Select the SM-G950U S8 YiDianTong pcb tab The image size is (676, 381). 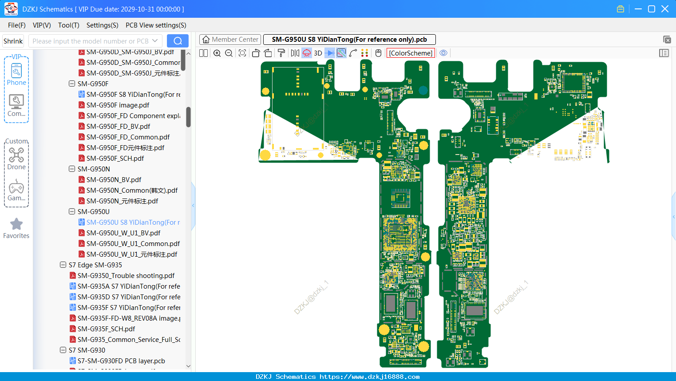(x=349, y=40)
